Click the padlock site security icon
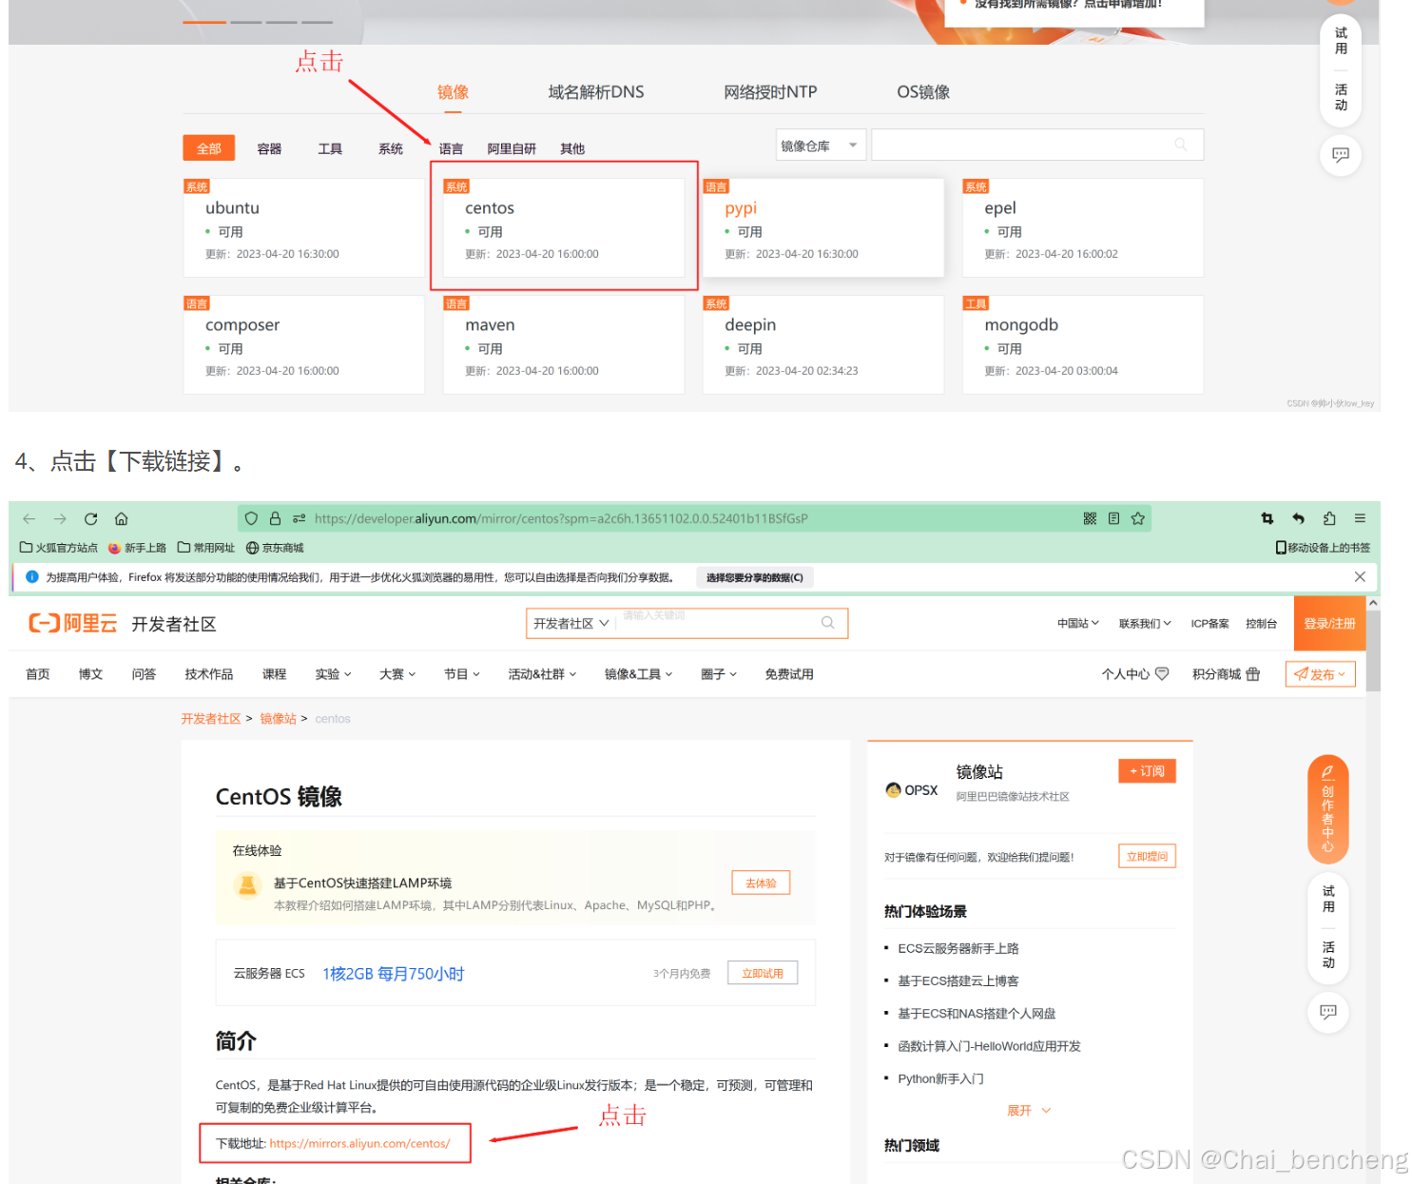The image size is (1412, 1184). [275, 518]
